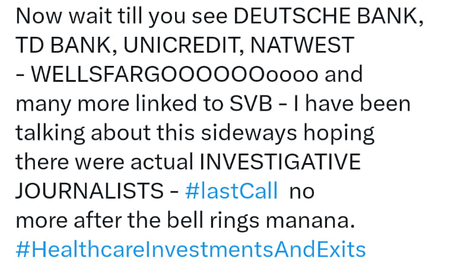Click the phrase 'bell rings'
This screenshot has width=451, height=265.
tap(213, 221)
